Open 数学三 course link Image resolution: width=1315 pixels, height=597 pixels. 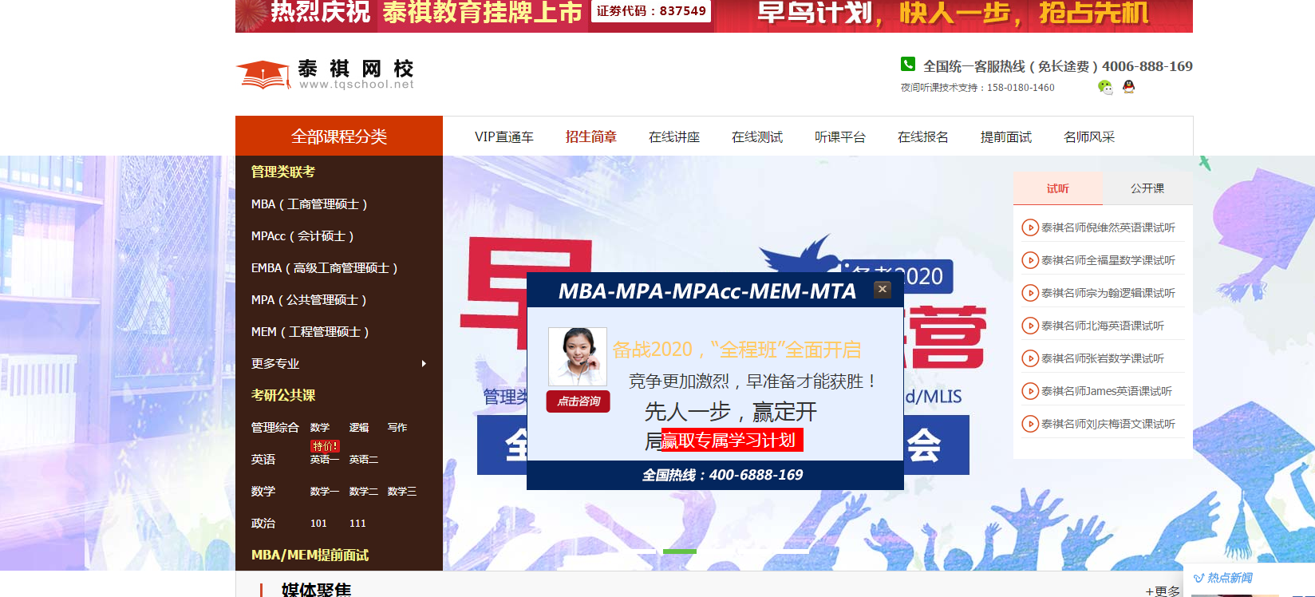point(402,492)
